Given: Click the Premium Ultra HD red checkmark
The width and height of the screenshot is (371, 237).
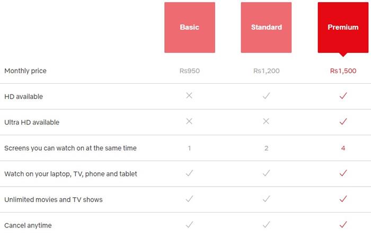Looking at the screenshot, I should pos(343,121).
